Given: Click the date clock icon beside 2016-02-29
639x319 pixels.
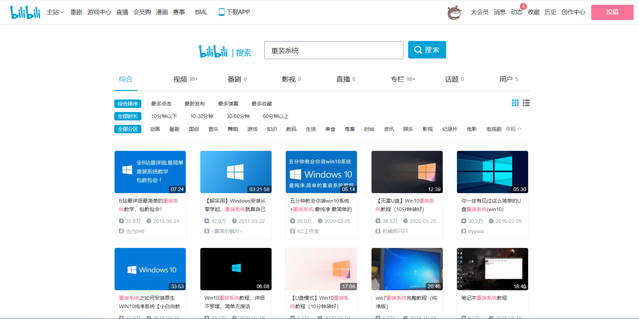Looking at the screenshot, I should coord(491,221).
